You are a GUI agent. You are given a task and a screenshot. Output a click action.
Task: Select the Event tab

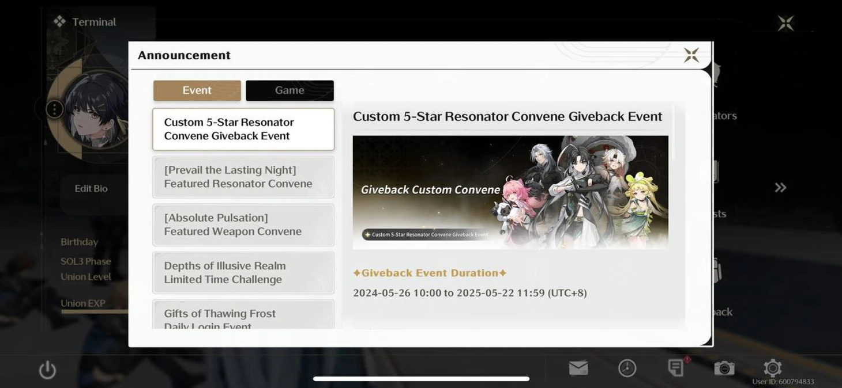[x=197, y=90]
